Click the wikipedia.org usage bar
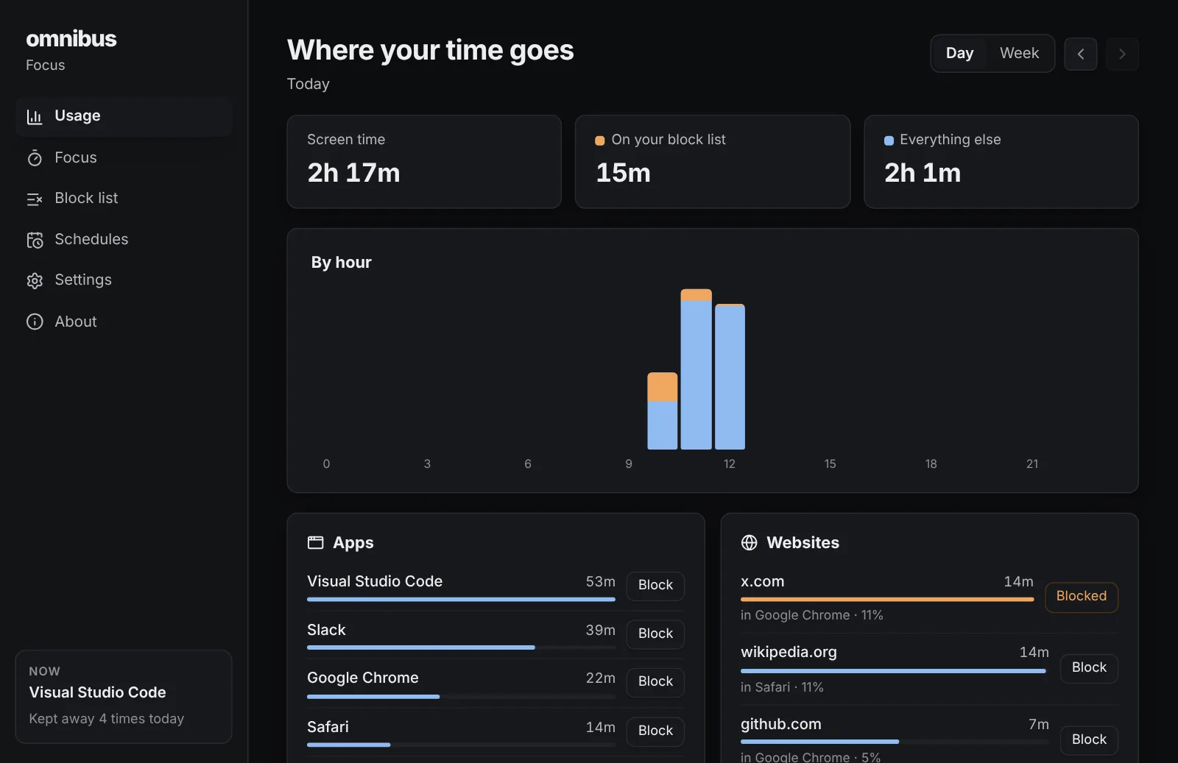Viewport: 1178px width, 763px height. point(895,671)
